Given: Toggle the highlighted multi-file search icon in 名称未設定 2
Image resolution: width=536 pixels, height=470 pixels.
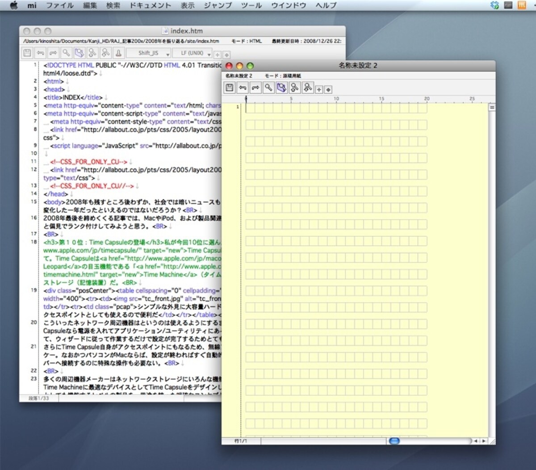Looking at the screenshot, I should [x=281, y=88].
